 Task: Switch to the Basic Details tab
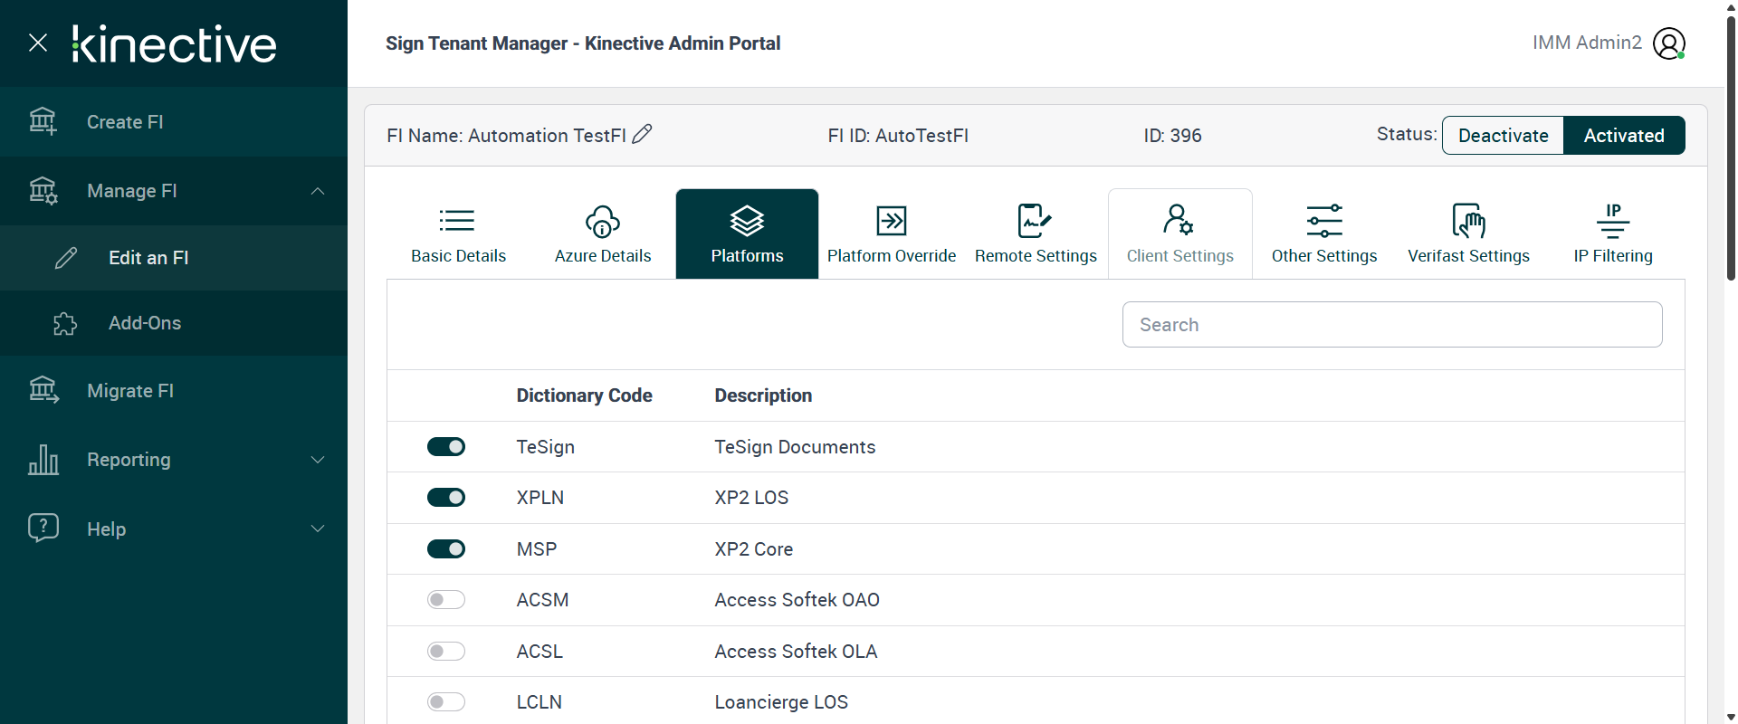458,233
